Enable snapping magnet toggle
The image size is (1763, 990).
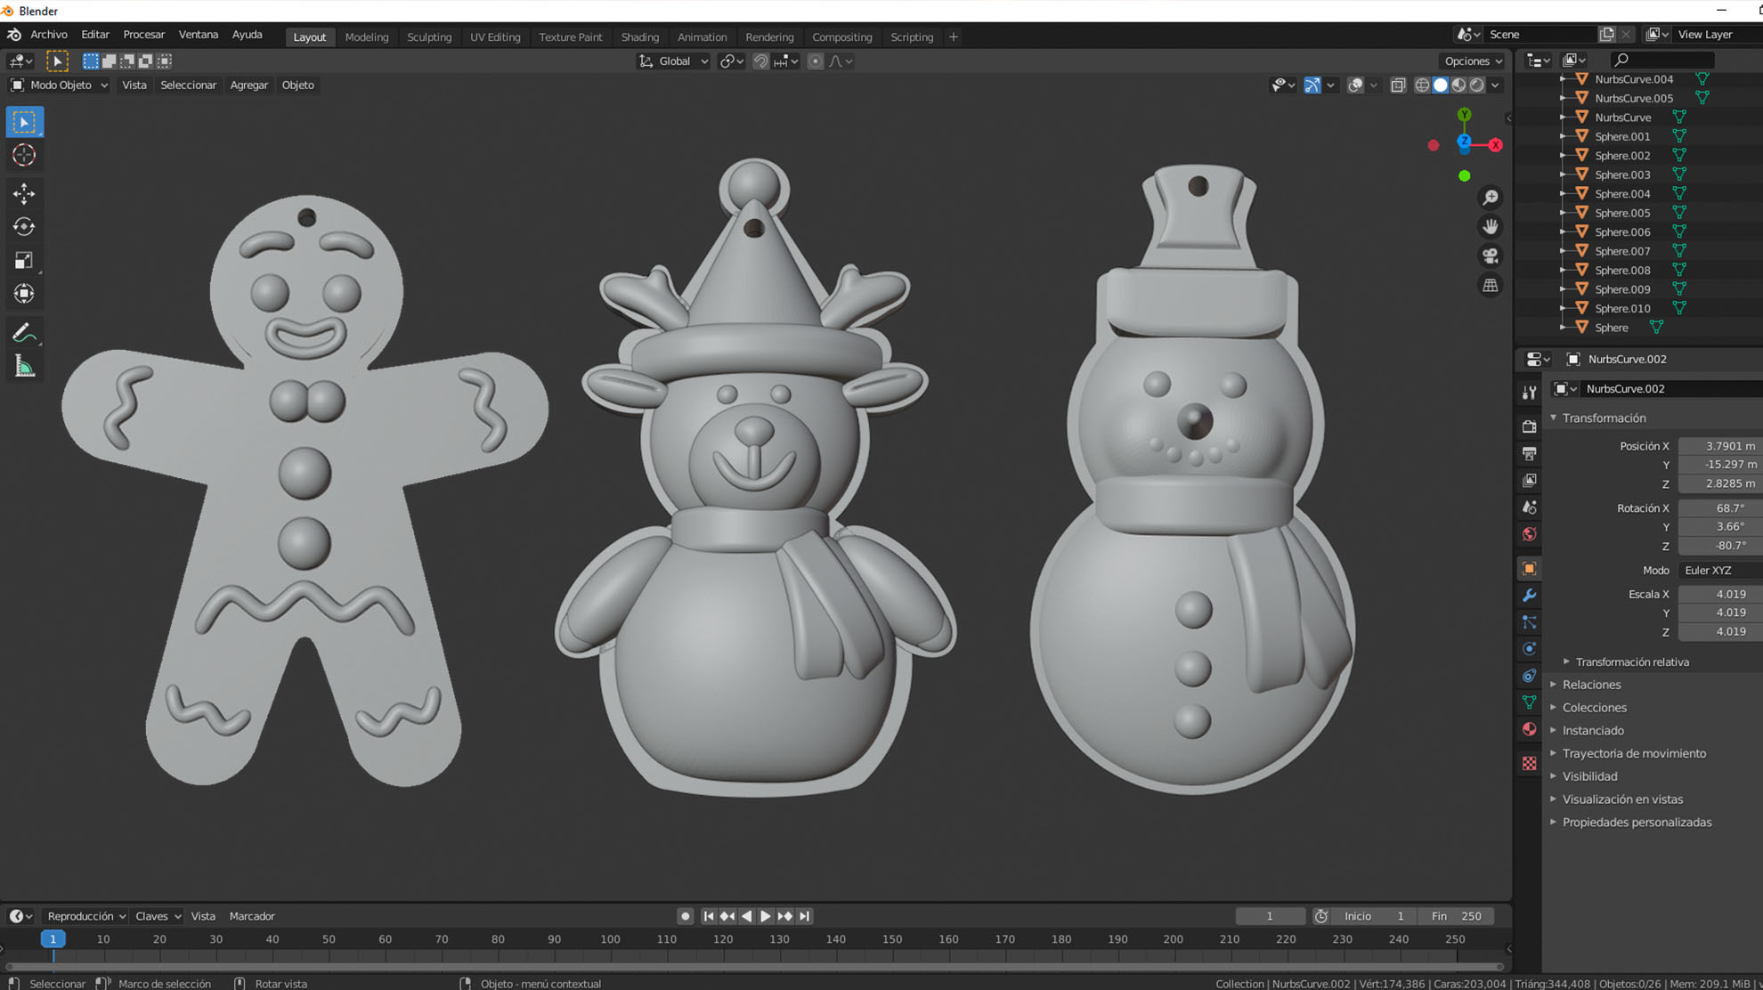(x=760, y=61)
